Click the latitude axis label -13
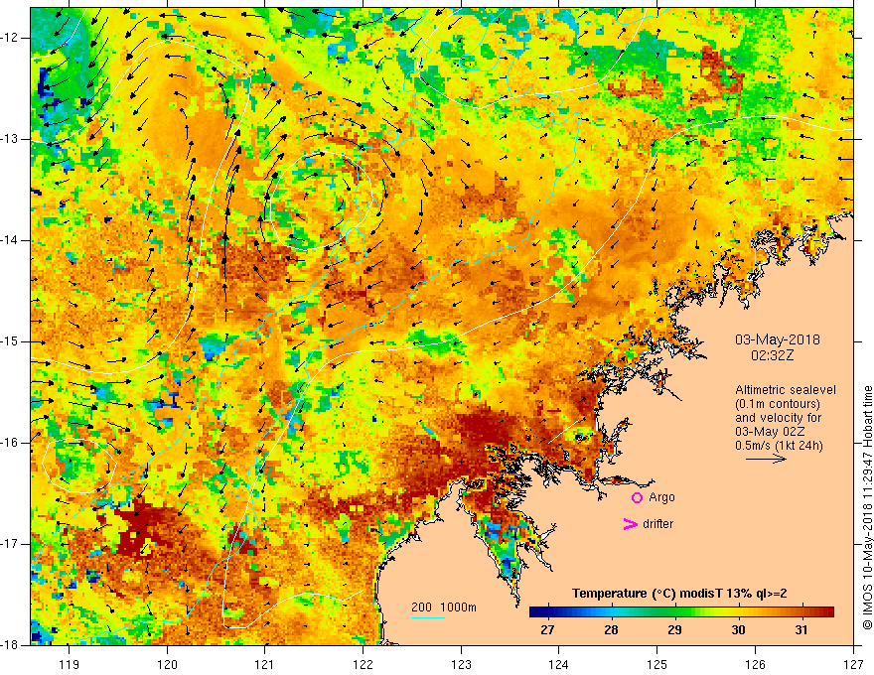Image resolution: width=874 pixels, height=675 pixels. [x=11, y=139]
